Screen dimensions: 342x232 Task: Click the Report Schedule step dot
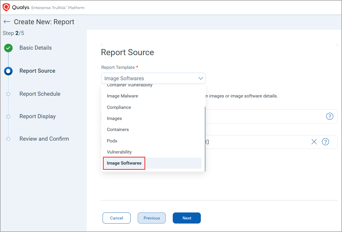tap(8, 94)
